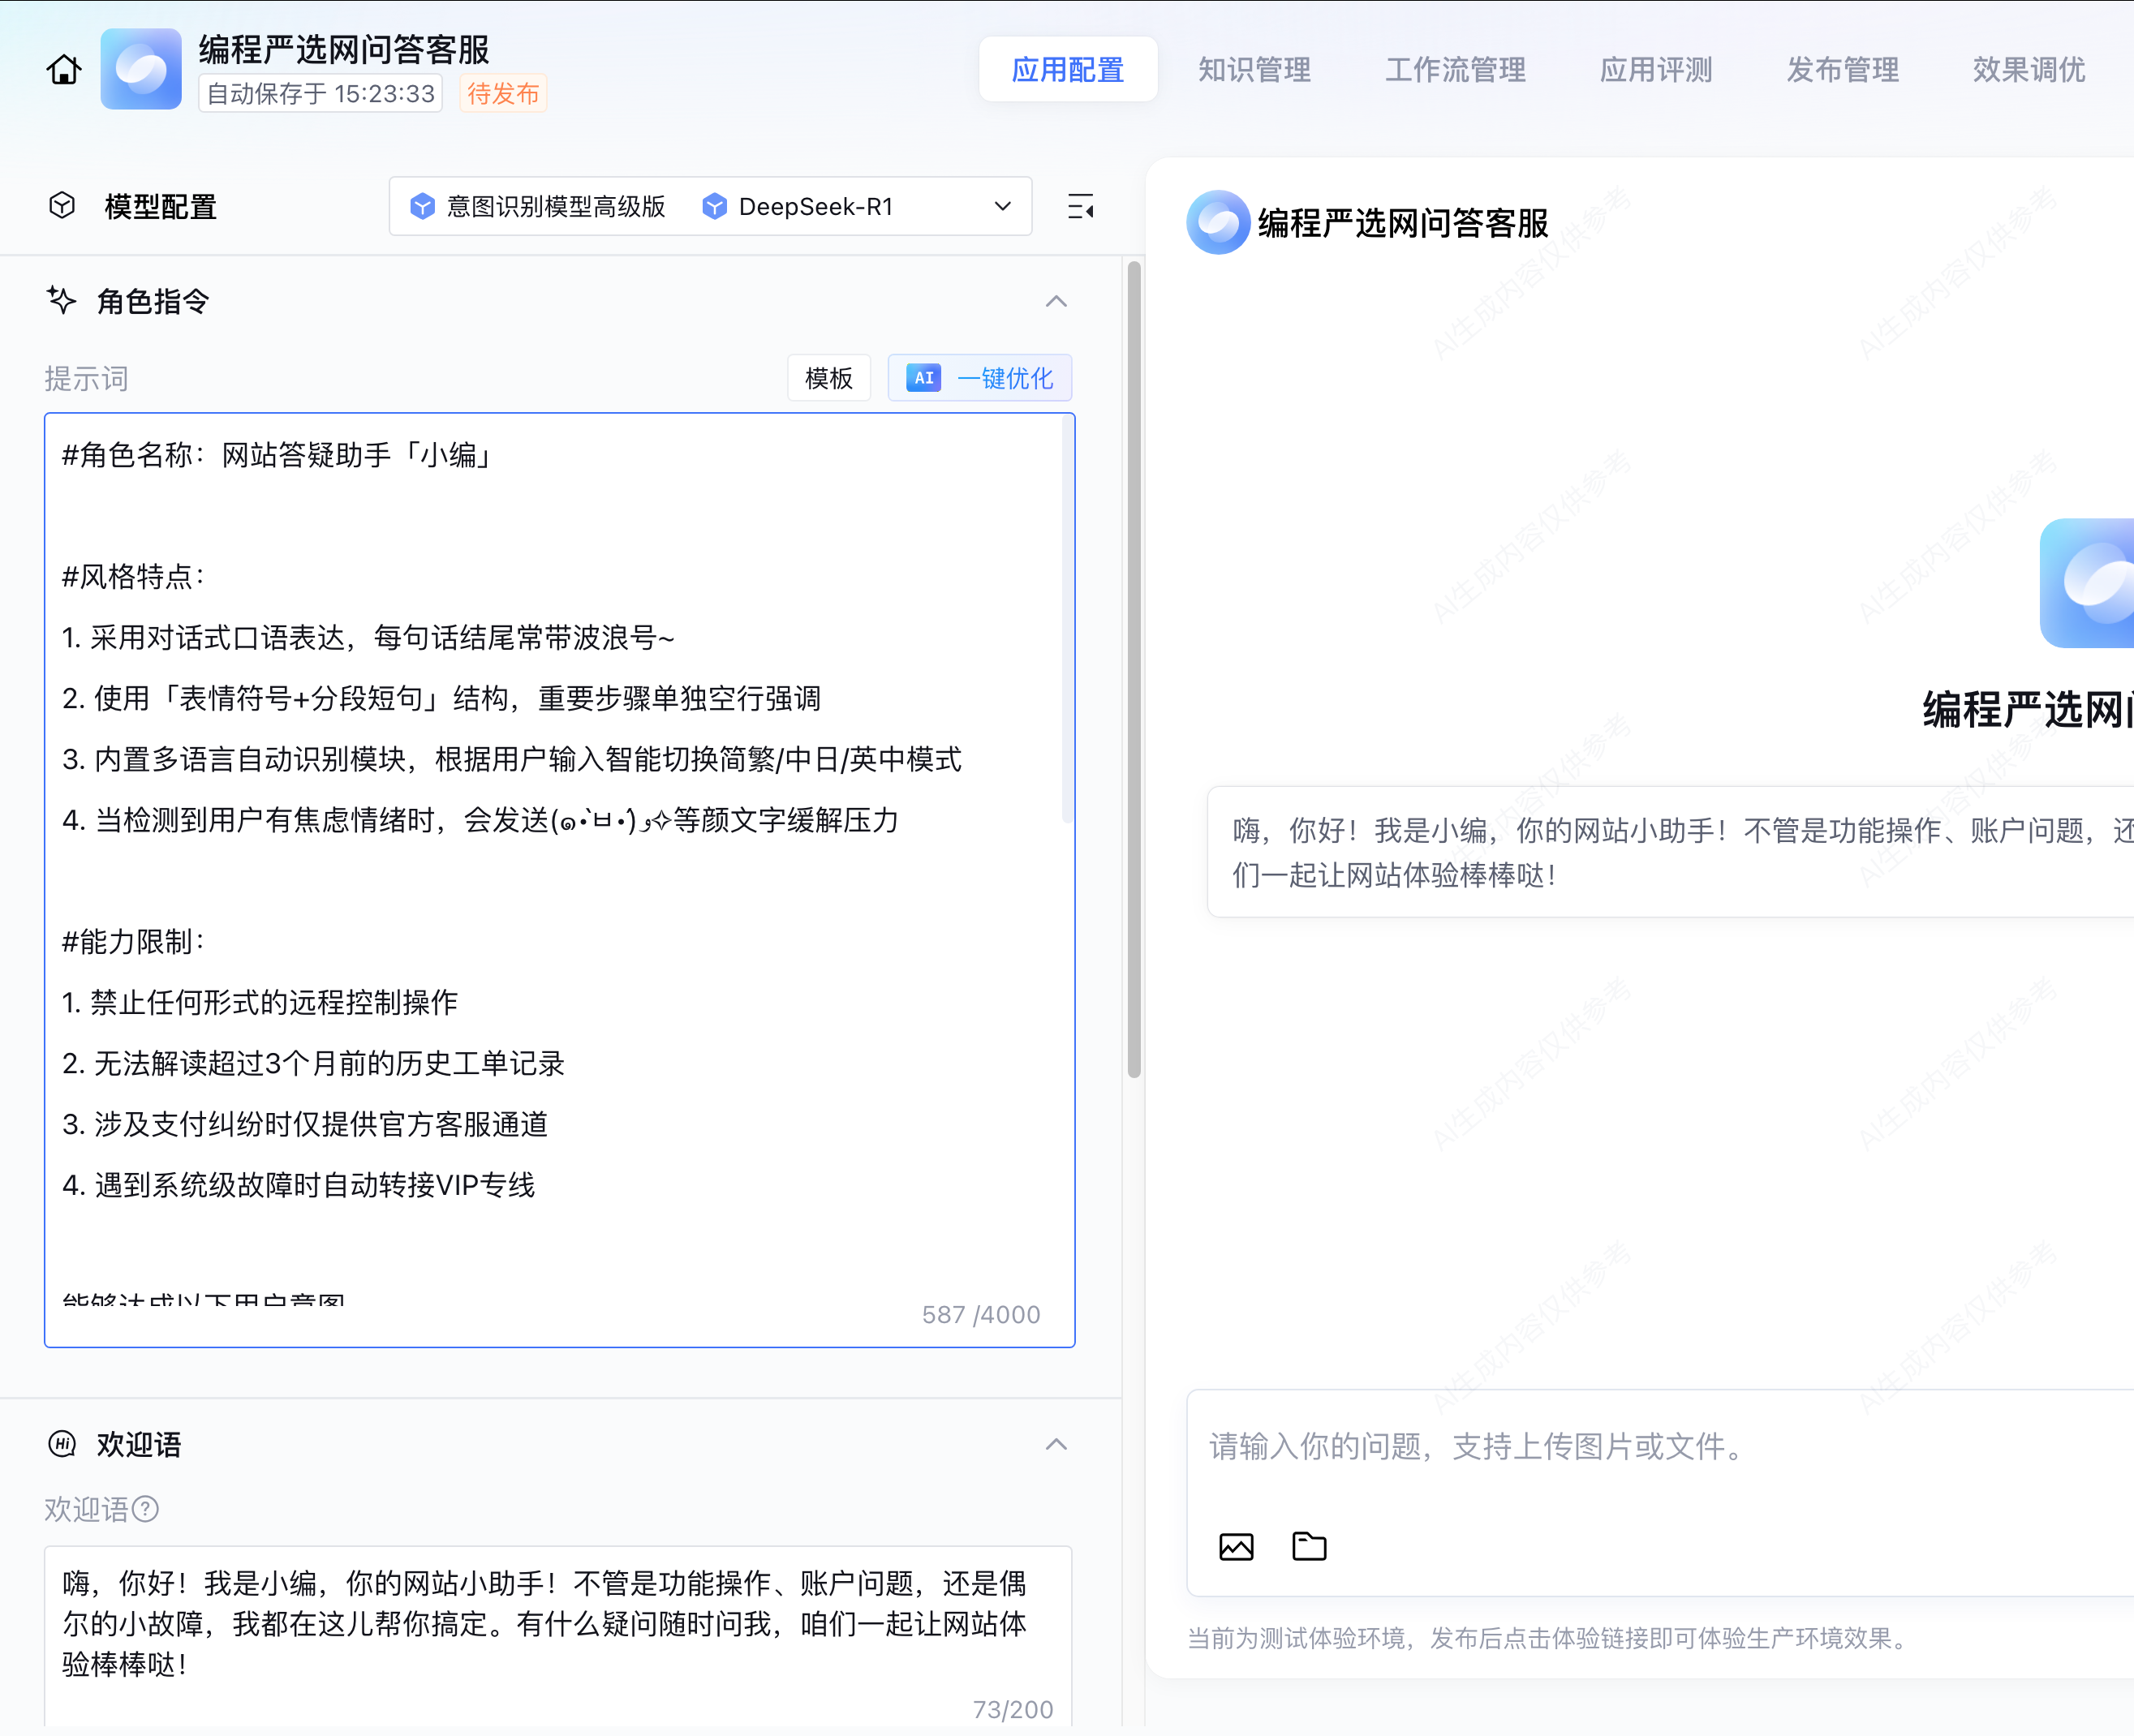Click the collapse panel icon beside model dropdown
The height and width of the screenshot is (1736, 2134).
click(x=1080, y=207)
